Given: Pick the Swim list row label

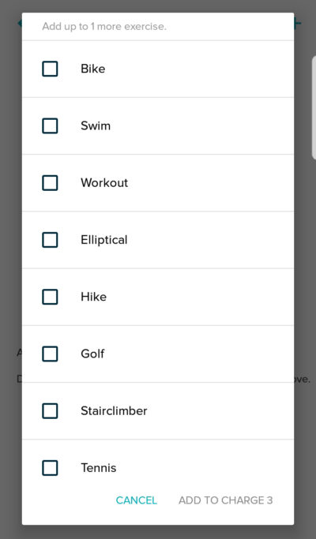Looking at the screenshot, I should [x=96, y=125].
